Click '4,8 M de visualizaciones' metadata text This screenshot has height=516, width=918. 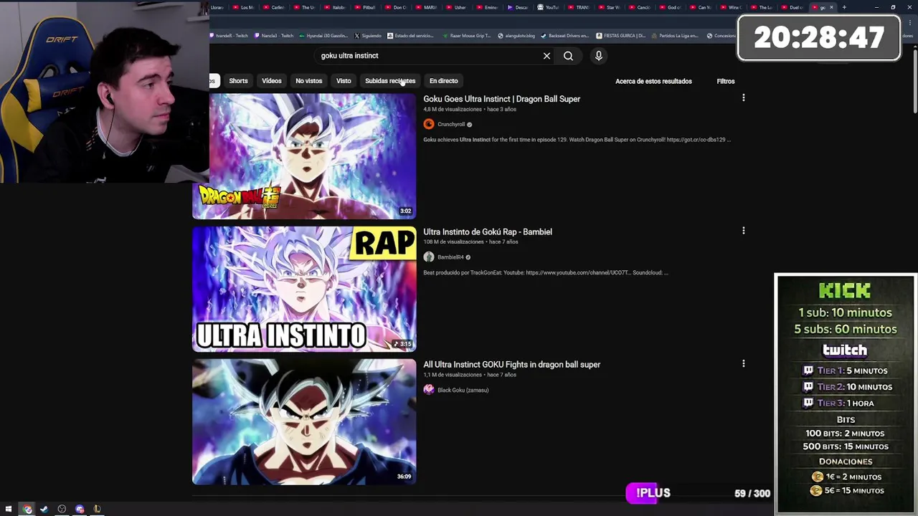(x=453, y=110)
